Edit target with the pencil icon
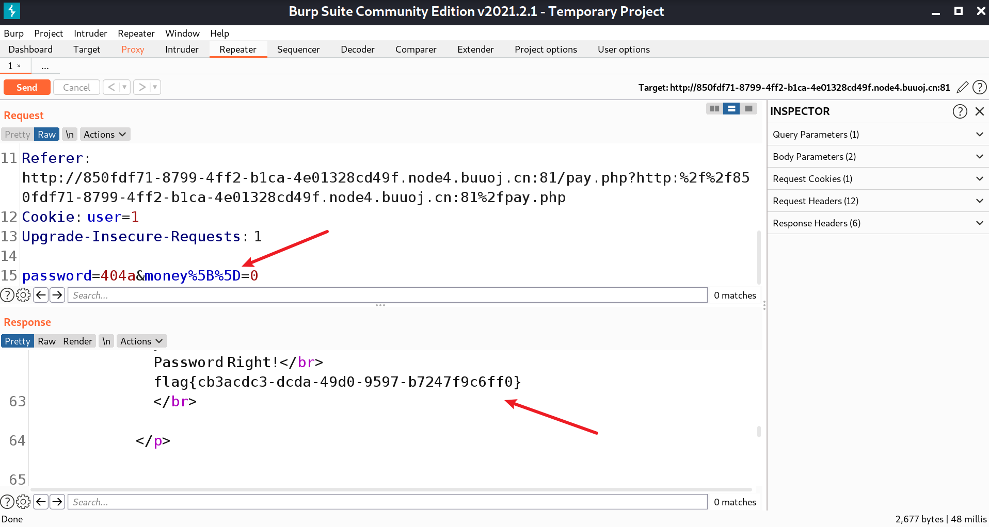The width and height of the screenshot is (989, 527). 962,87
